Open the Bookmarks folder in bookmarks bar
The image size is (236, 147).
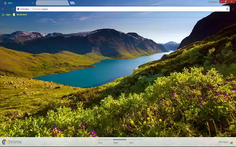tap(20, 15)
